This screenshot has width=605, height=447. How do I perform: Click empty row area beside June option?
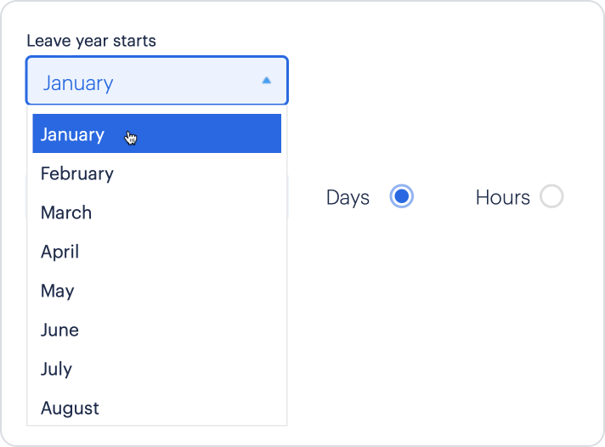coord(180,330)
